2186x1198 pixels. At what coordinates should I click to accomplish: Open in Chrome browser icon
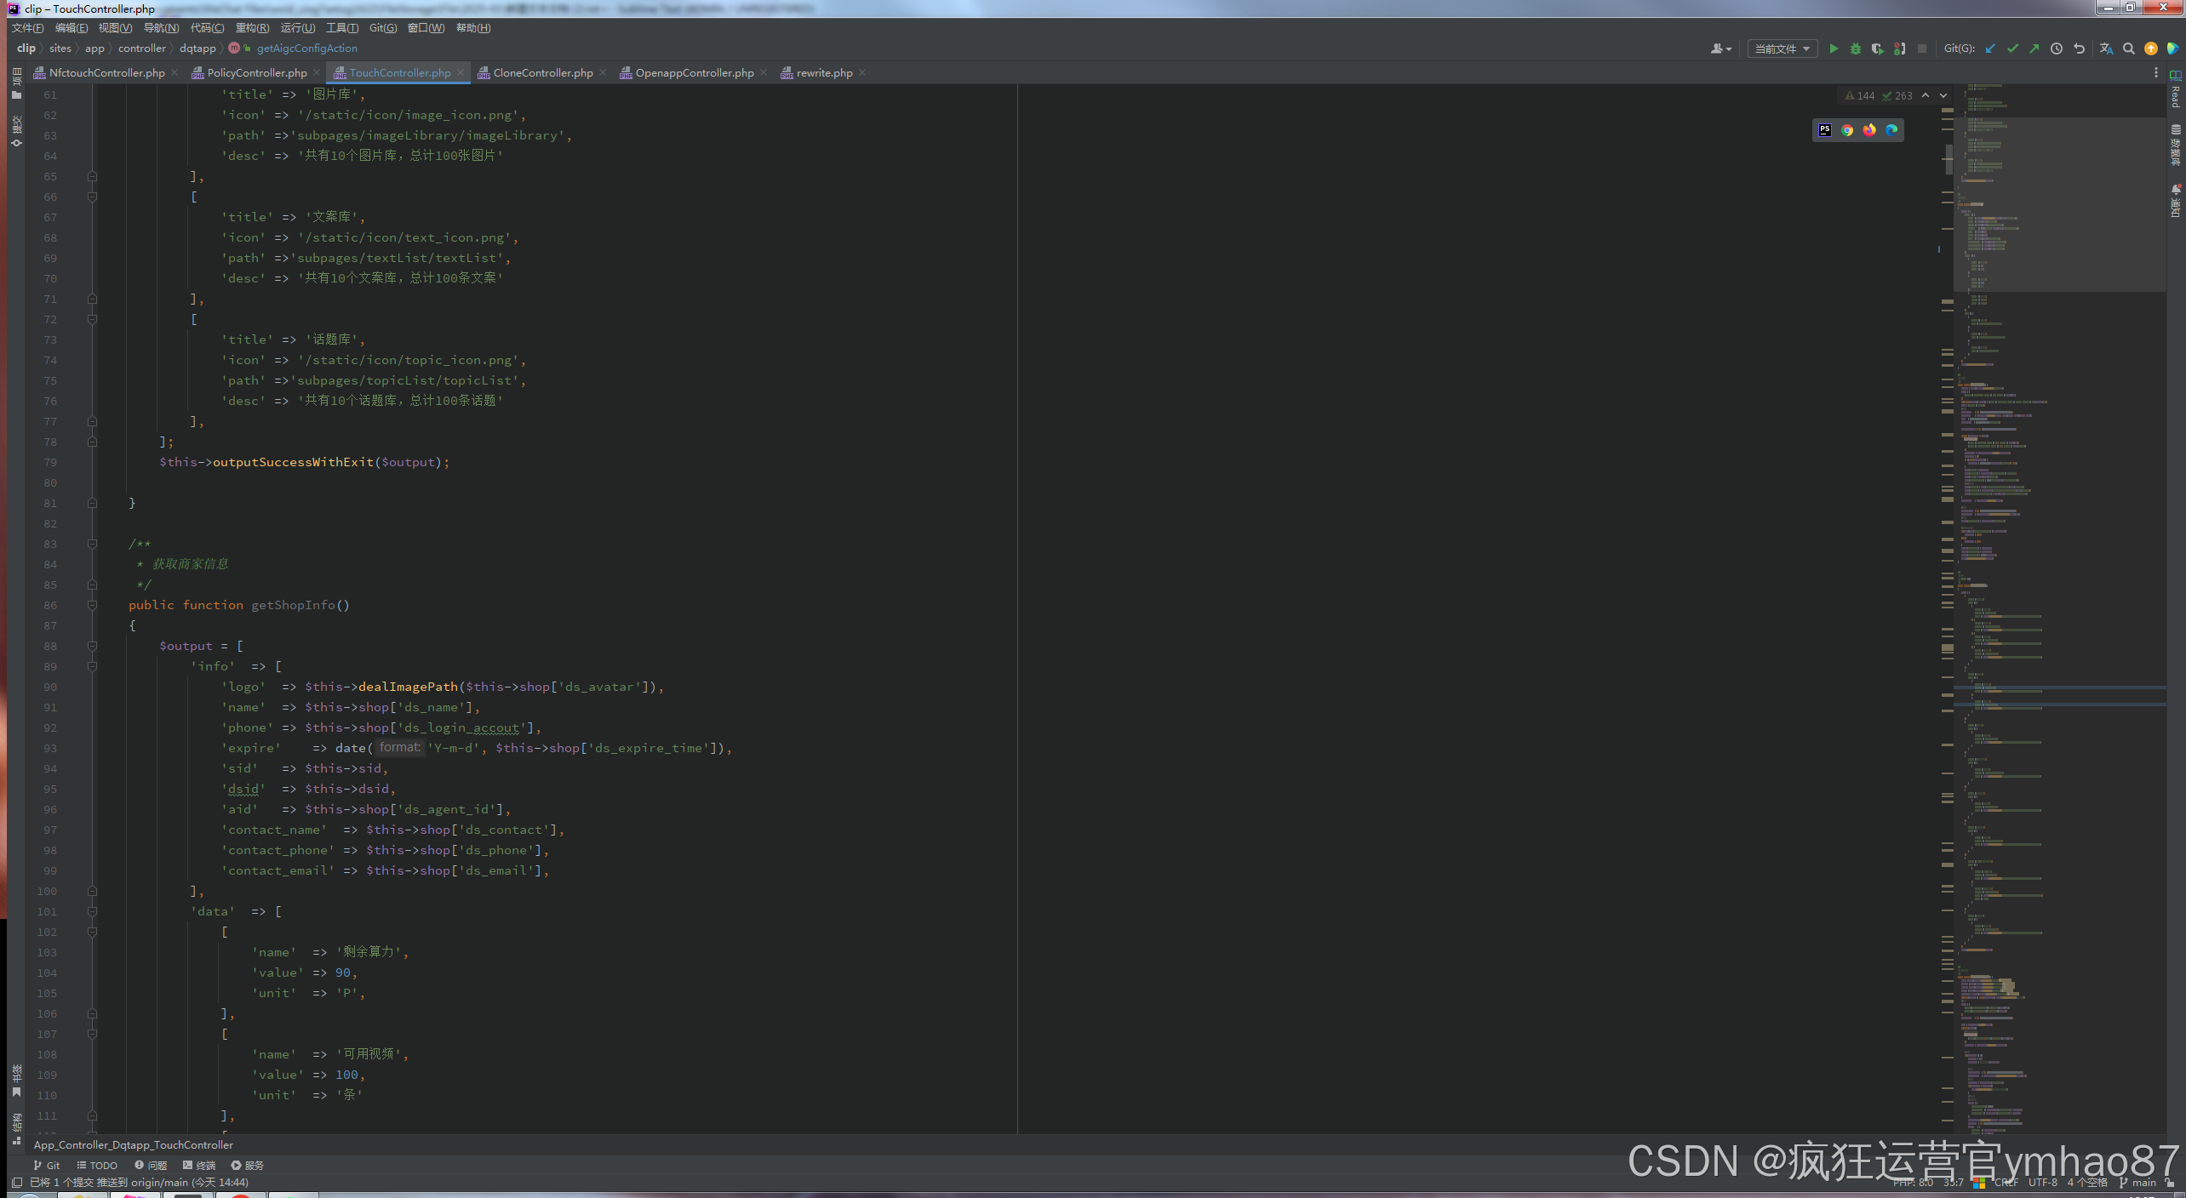(x=1847, y=130)
